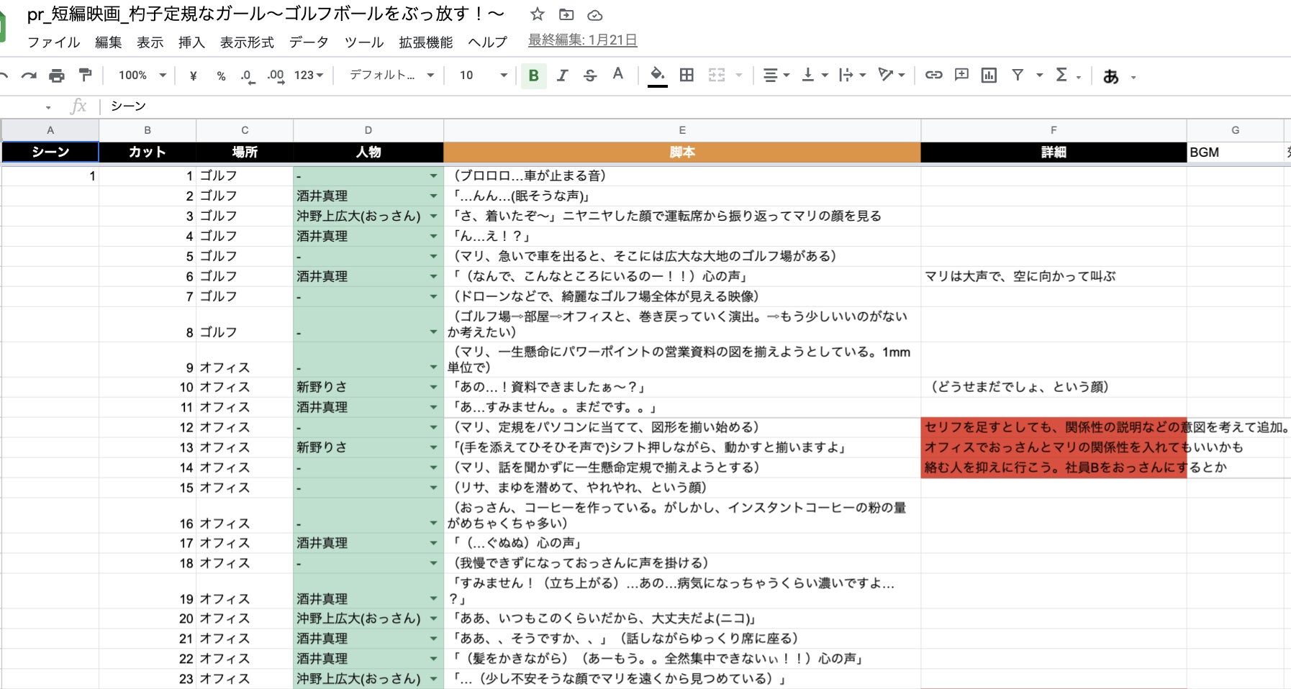Open the character dropdown in row 2
This screenshot has height=689, width=1291.
433,196
